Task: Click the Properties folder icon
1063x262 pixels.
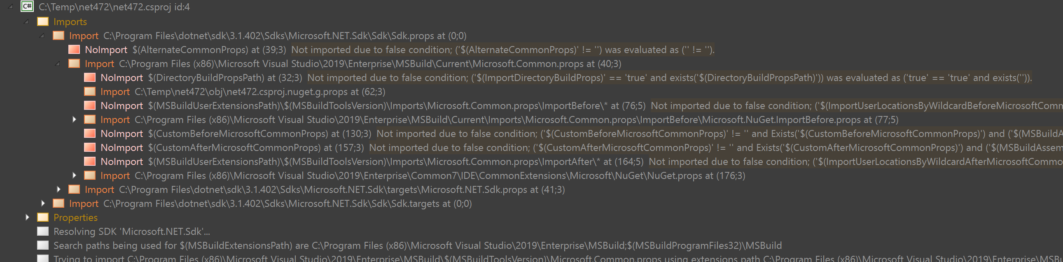Action: (42, 217)
